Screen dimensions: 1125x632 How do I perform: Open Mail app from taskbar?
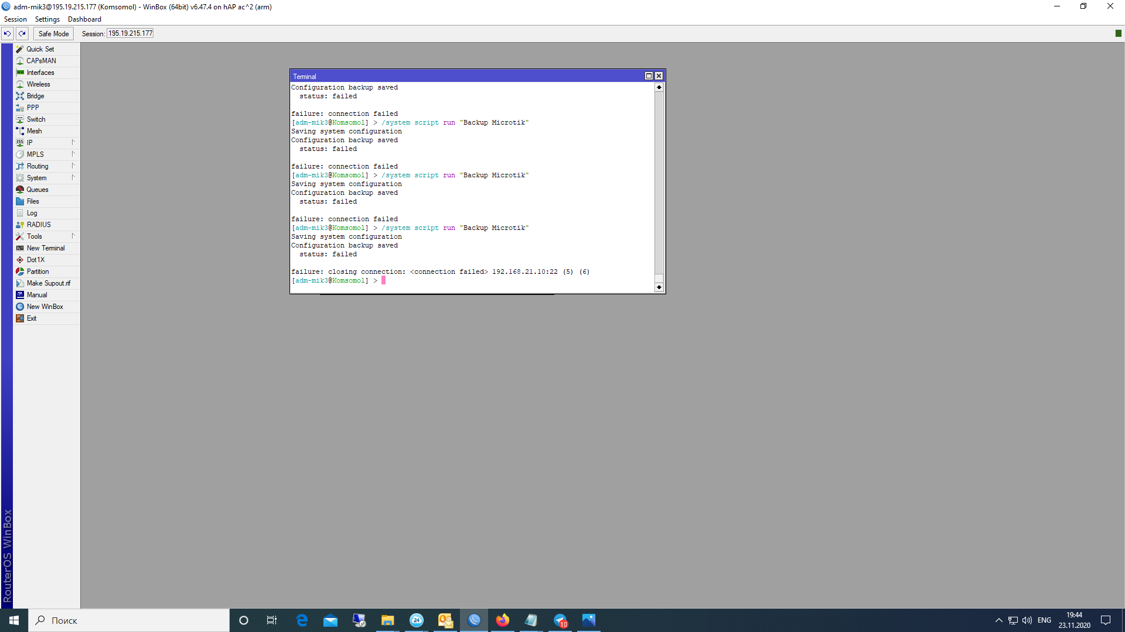coord(330,620)
